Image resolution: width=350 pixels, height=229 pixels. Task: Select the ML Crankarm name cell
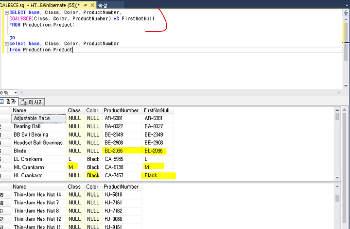click(x=38, y=168)
